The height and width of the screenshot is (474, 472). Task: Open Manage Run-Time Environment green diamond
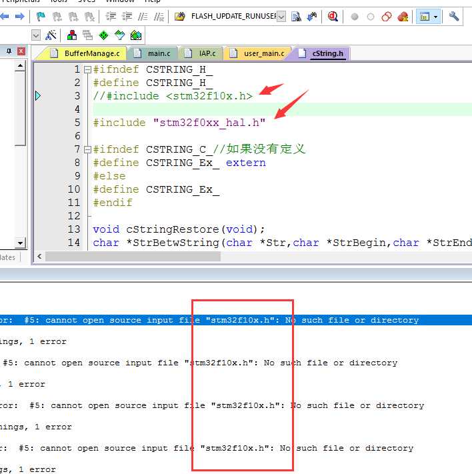point(104,35)
